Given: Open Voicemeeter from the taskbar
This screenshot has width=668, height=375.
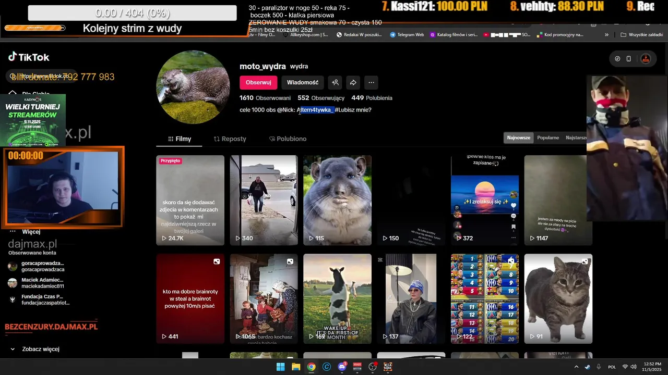Looking at the screenshot, I should pyautogui.click(x=357, y=367).
